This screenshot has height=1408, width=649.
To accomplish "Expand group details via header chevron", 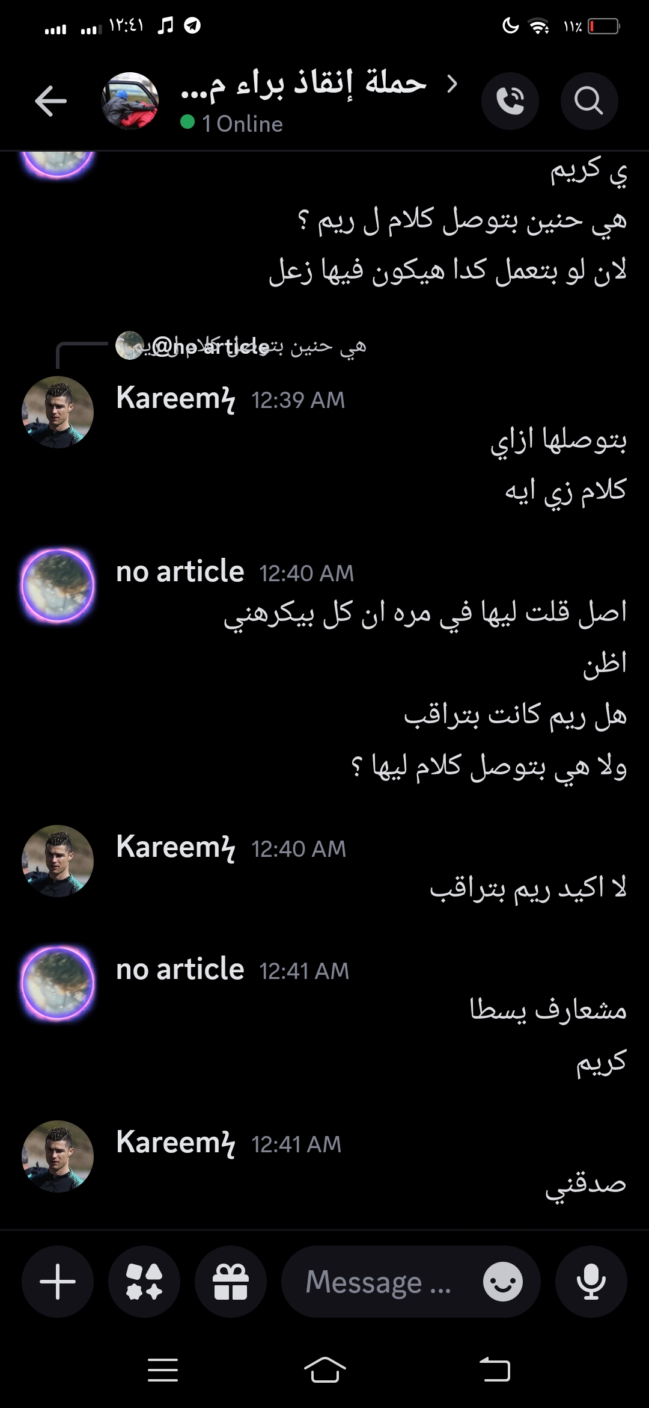I will tap(452, 84).
